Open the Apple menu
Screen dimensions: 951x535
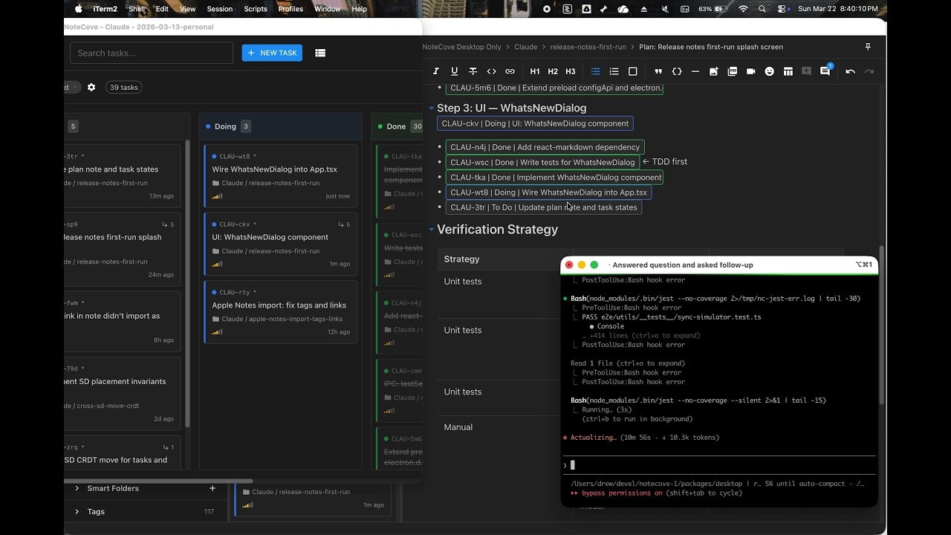click(x=79, y=9)
